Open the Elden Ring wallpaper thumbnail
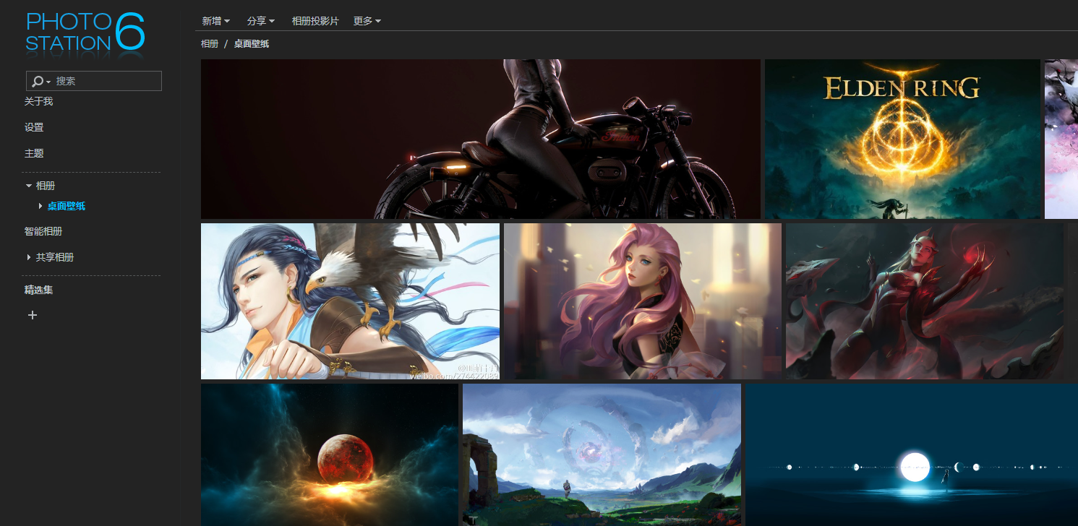1078x526 pixels. (902, 139)
